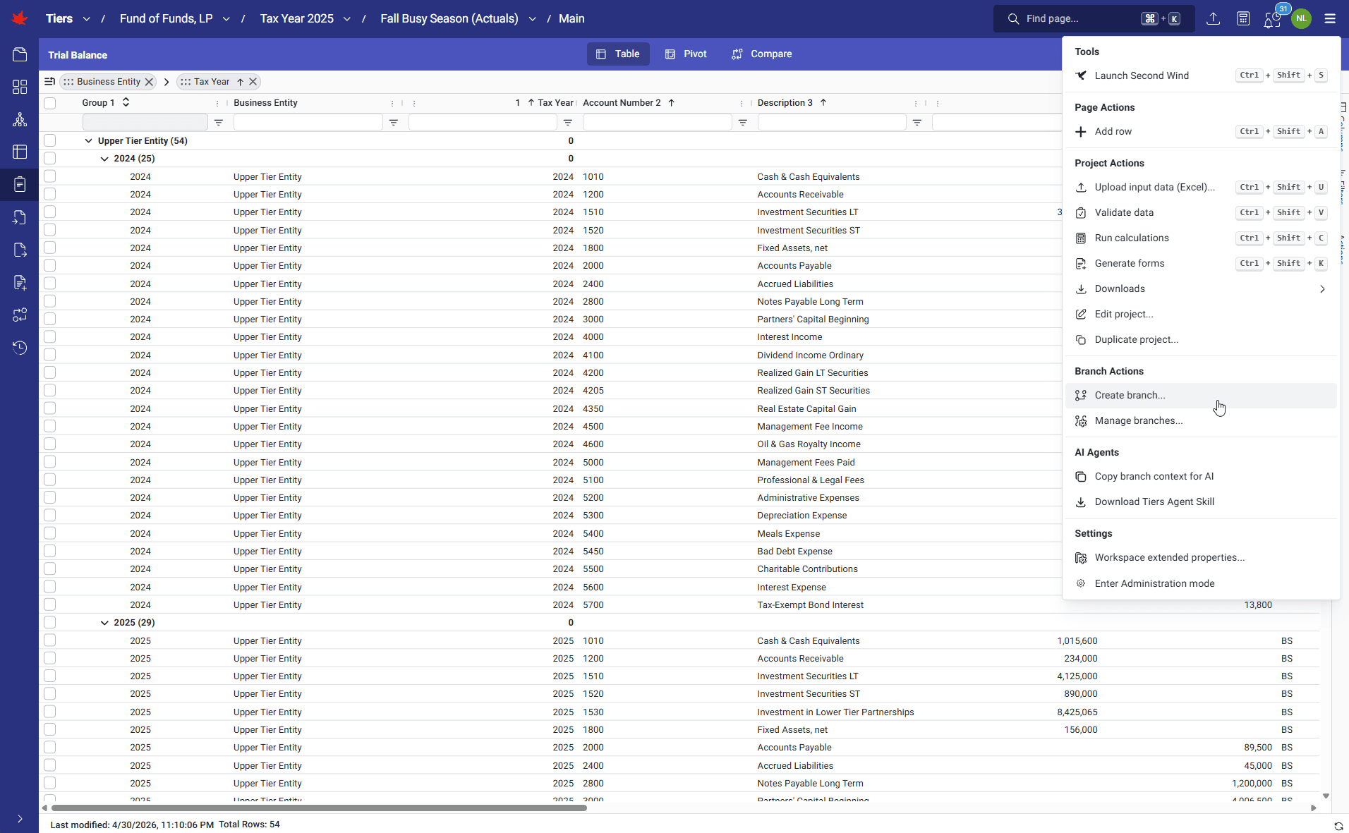This screenshot has height=833, width=1349.
Task: Click the calculator icon in top bar
Action: pos(1243,19)
